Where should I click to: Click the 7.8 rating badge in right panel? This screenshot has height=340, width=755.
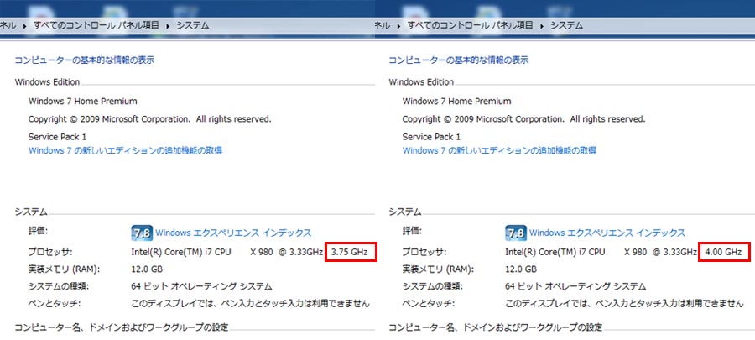pyautogui.click(x=516, y=233)
